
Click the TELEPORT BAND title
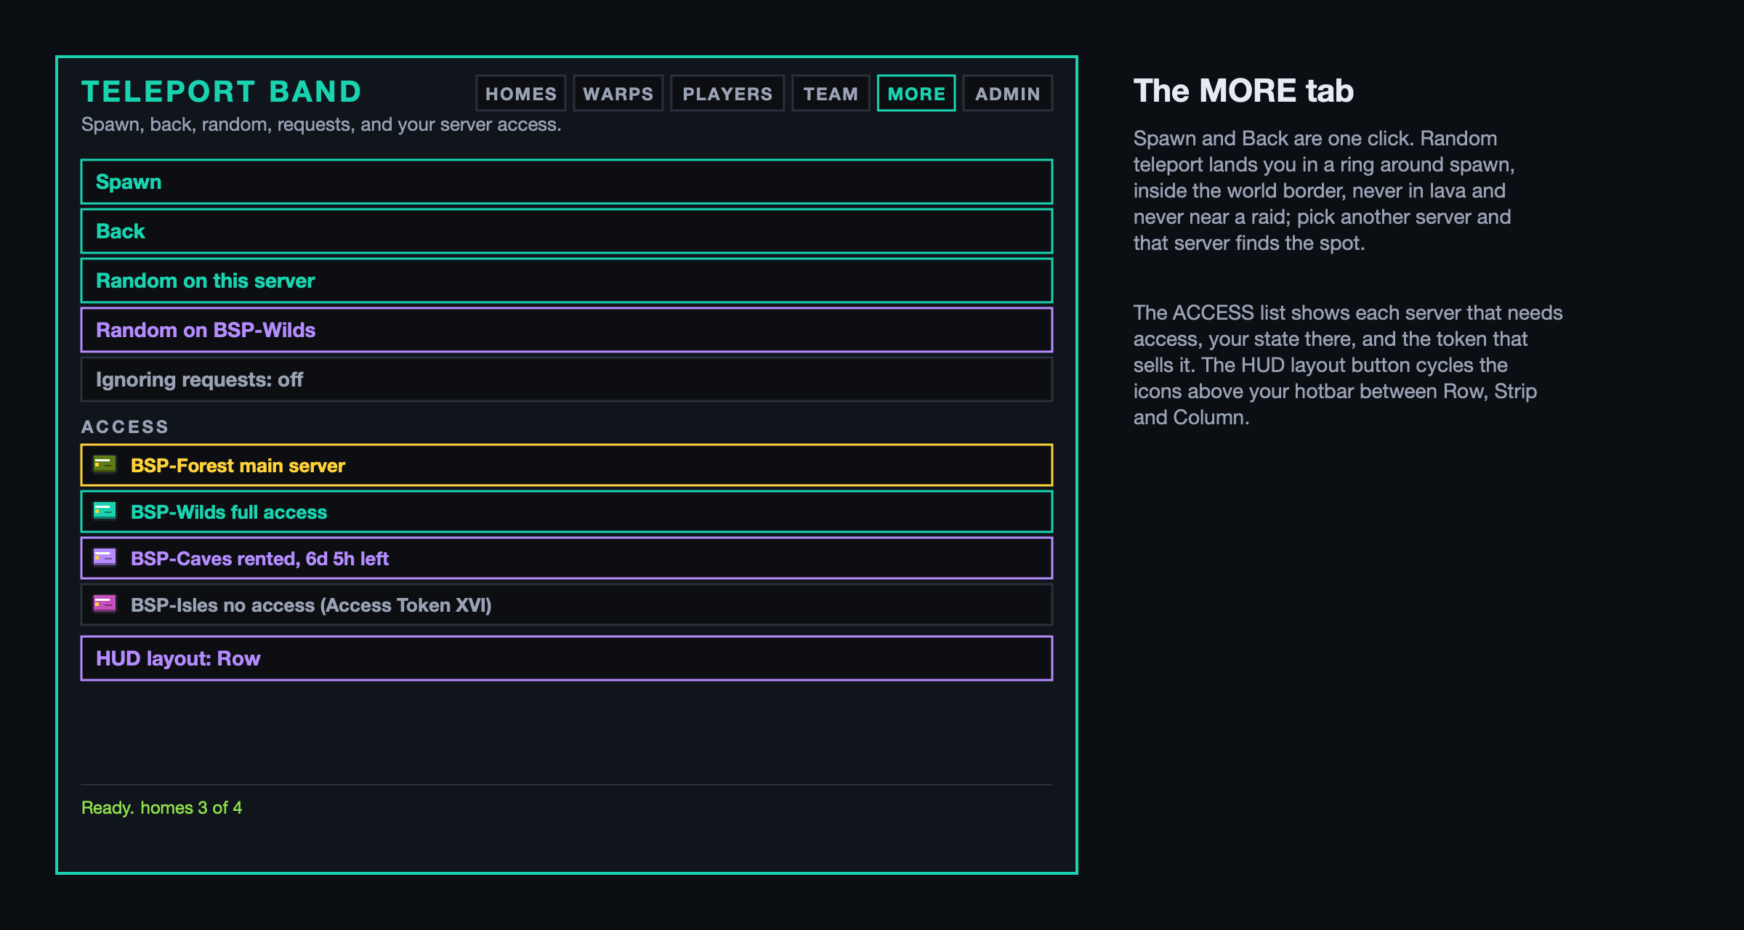point(222,92)
